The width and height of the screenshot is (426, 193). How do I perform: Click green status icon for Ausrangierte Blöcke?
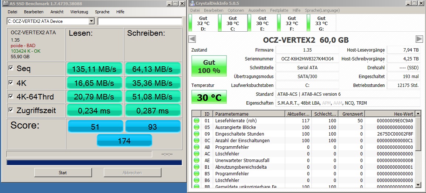pyautogui.click(x=197, y=127)
